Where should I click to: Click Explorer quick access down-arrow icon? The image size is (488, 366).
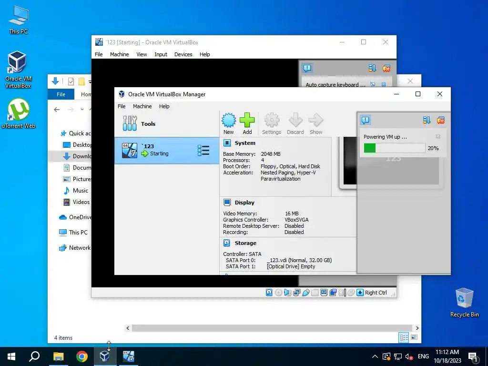(55, 81)
